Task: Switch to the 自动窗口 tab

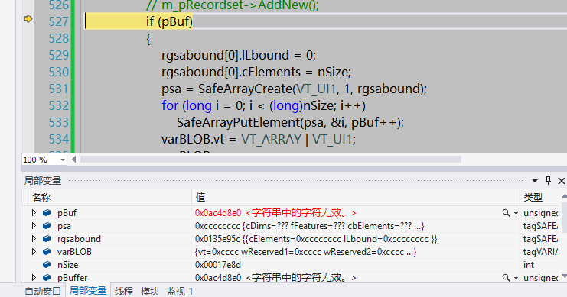Action: [43, 291]
